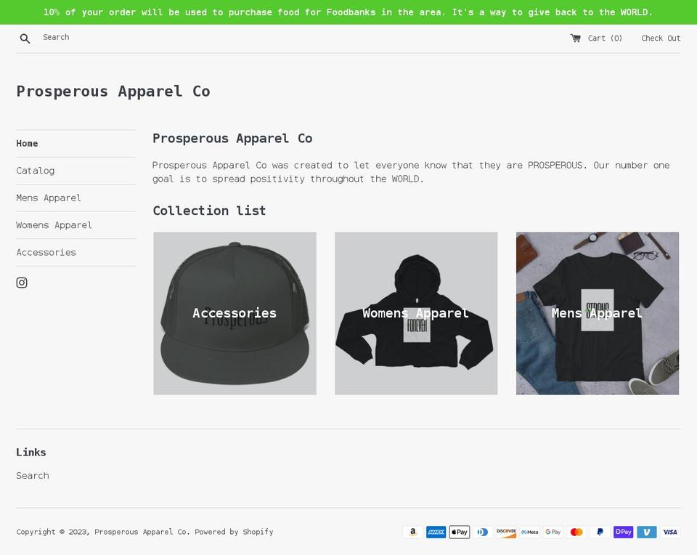Click the Powered by Shopify link

point(234,532)
